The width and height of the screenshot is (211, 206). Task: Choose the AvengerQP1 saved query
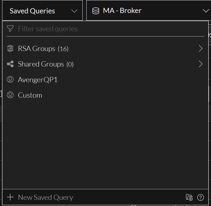(x=38, y=79)
